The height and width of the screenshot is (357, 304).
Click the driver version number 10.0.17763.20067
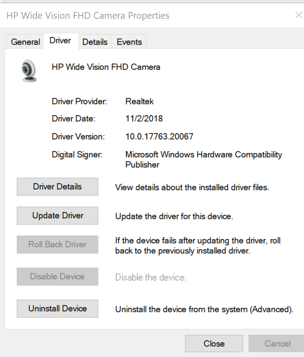[x=159, y=136]
